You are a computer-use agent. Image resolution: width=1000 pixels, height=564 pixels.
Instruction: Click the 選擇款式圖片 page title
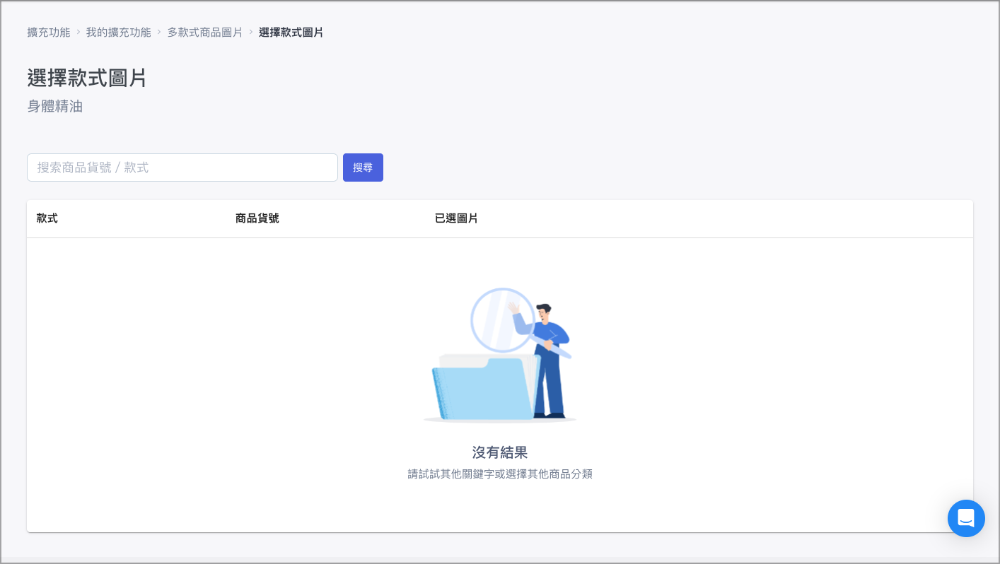tap(87, 78)
